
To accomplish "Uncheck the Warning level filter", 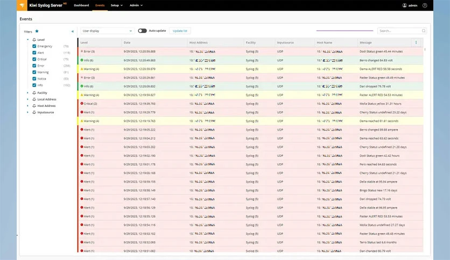I will pyautogui.click(x=34, y=72).
